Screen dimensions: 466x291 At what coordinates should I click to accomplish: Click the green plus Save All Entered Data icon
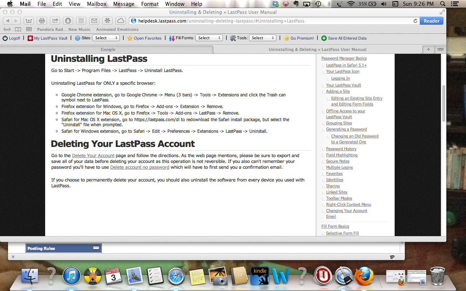(x=324, y=38)
